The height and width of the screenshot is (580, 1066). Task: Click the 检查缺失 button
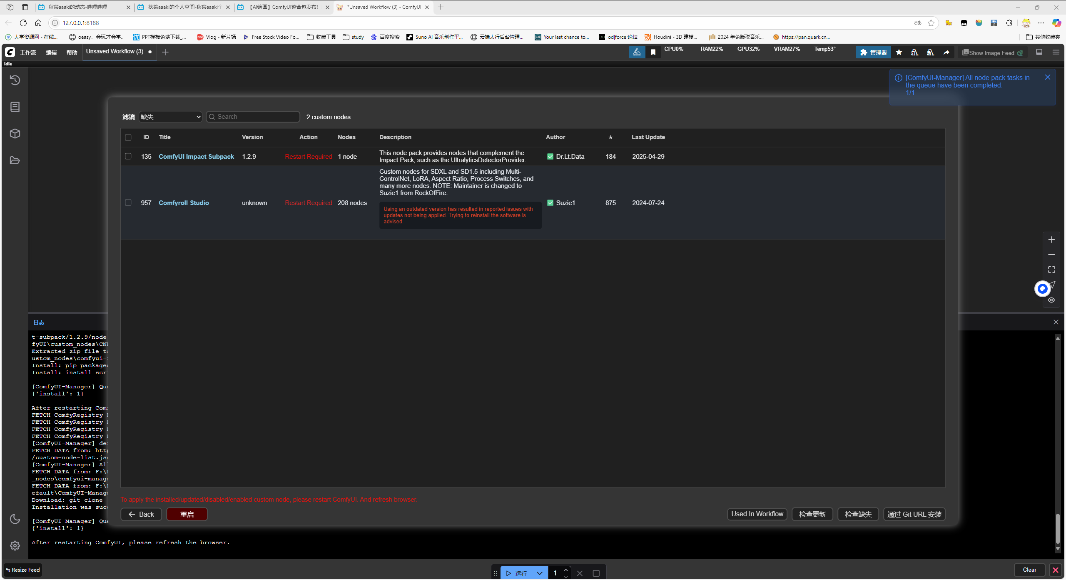pos(858,514)
